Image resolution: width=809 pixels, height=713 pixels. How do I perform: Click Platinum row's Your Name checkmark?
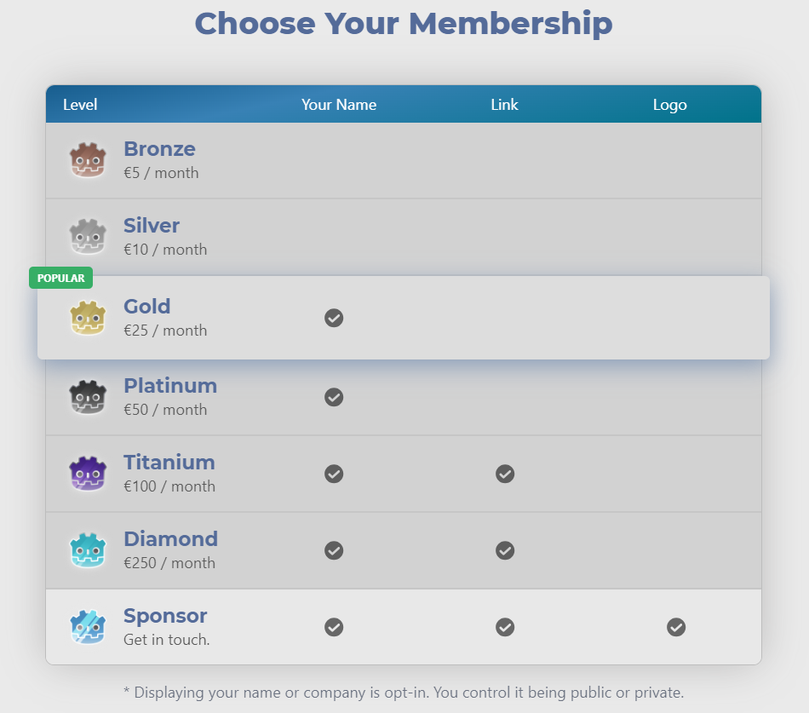click(x=334, y=397)
